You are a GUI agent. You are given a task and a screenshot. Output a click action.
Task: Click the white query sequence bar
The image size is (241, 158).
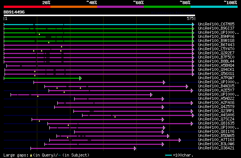pyautogui.click(x=99, y=15)
